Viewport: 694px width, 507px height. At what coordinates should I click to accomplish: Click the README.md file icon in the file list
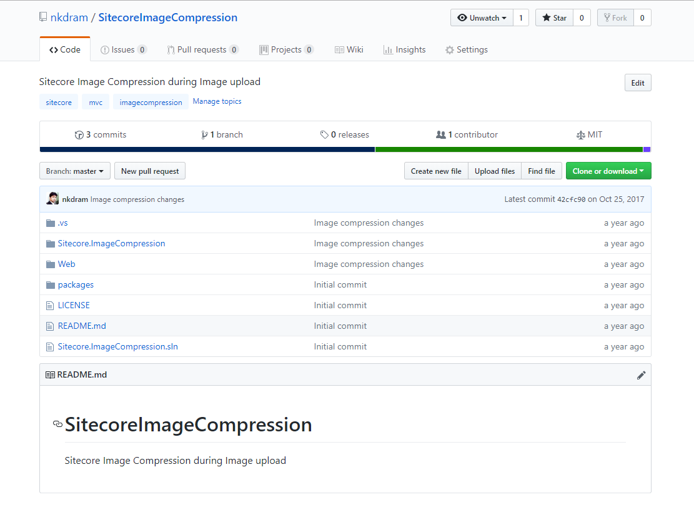[x=50, y=326]
